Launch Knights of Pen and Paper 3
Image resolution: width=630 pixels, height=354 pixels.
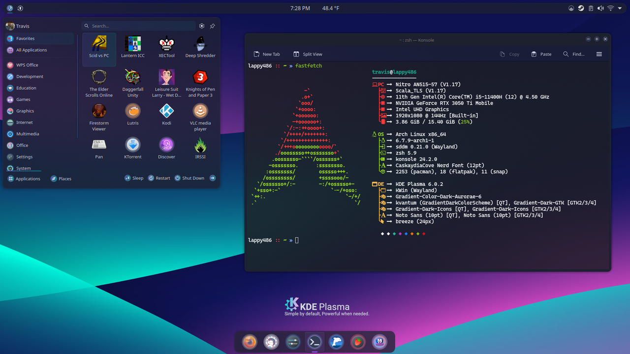click(x=200, y=83)
